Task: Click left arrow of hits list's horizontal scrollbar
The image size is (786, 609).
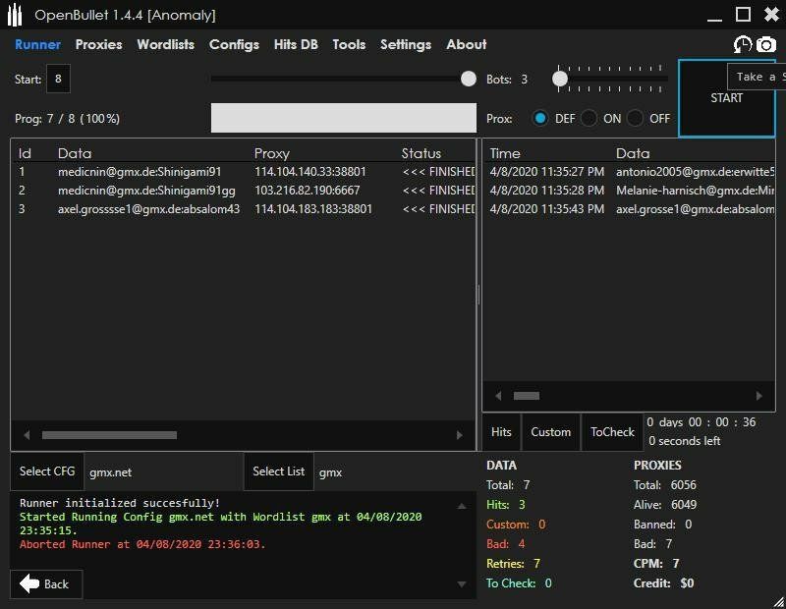Action: pyautogui.click(x=498, y=396)
